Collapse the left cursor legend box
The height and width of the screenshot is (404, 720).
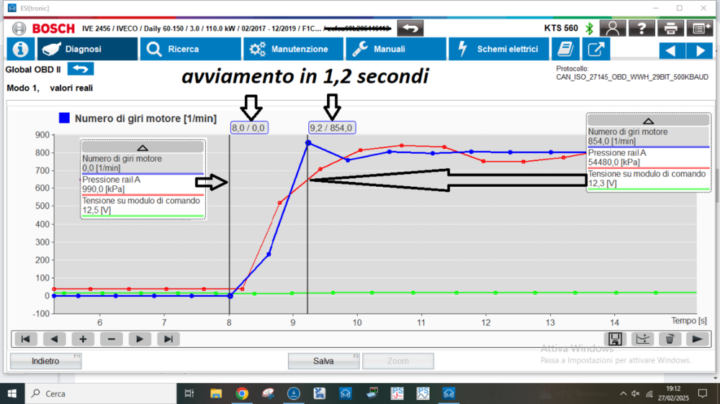point(142,147)
